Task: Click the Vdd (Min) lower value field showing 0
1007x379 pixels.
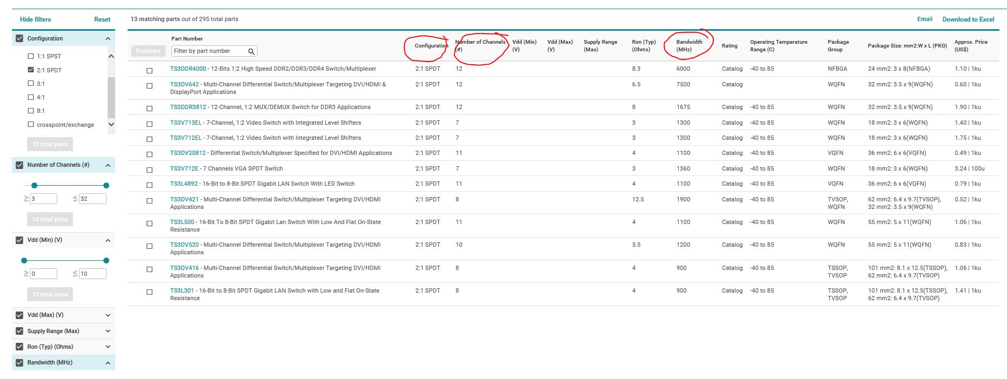Action: 43,274
